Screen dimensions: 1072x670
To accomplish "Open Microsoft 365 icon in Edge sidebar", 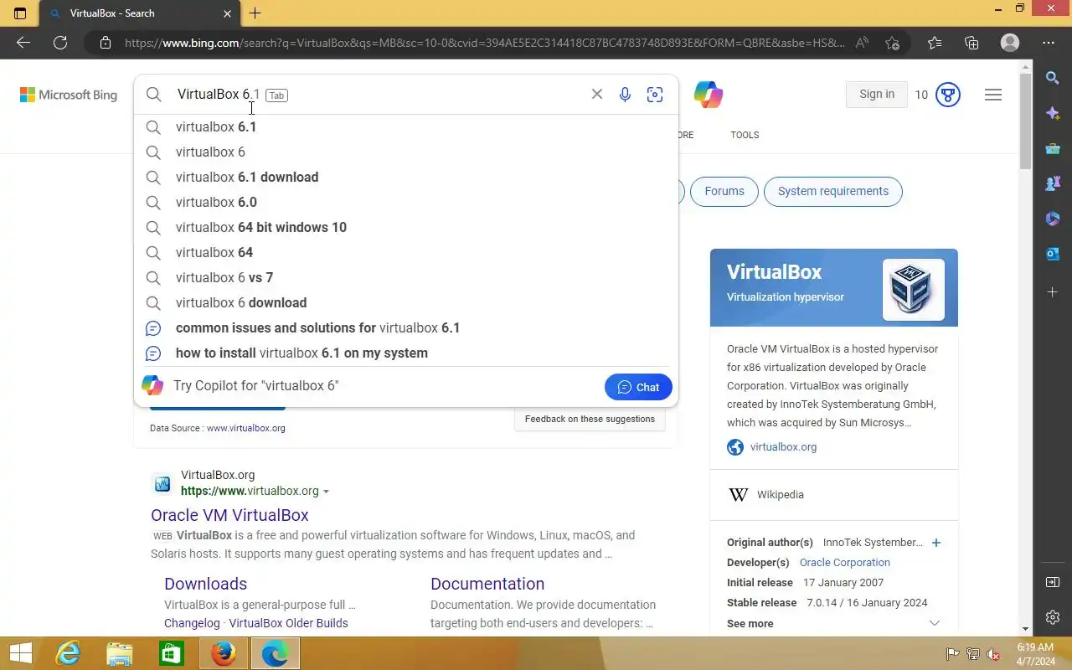I will click(x=1053, y=219).
